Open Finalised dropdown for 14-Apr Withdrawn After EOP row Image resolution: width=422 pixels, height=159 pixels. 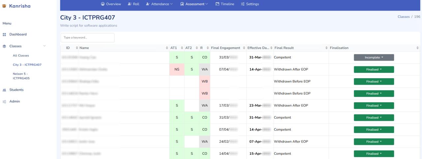tap(374, 70)
